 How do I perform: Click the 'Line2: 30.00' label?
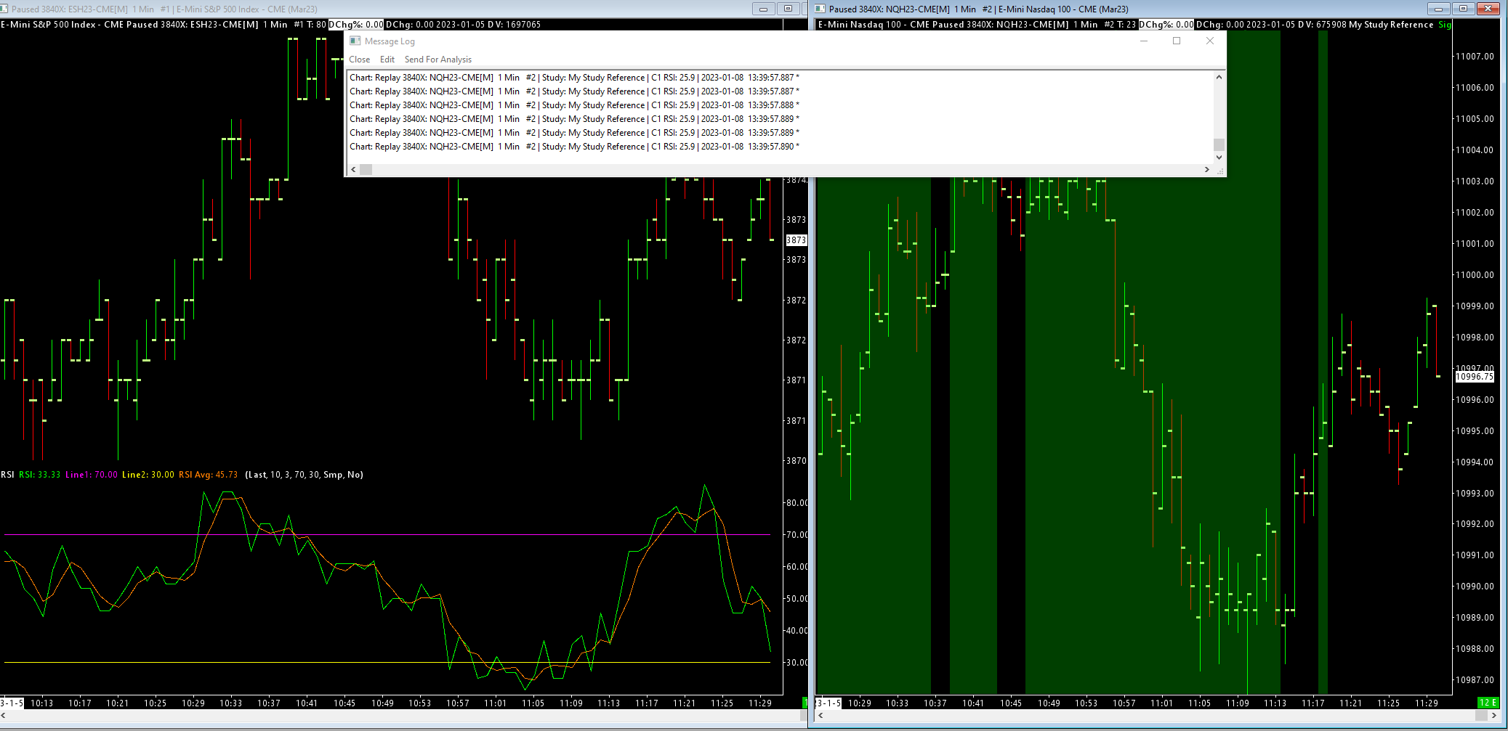tap(148, 475)
